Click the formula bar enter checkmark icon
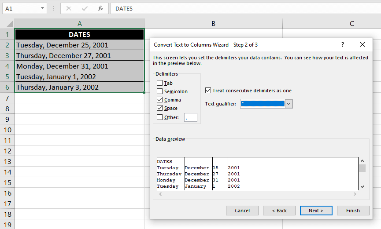Viewport: 381px width, 229px height. [85, 8]
